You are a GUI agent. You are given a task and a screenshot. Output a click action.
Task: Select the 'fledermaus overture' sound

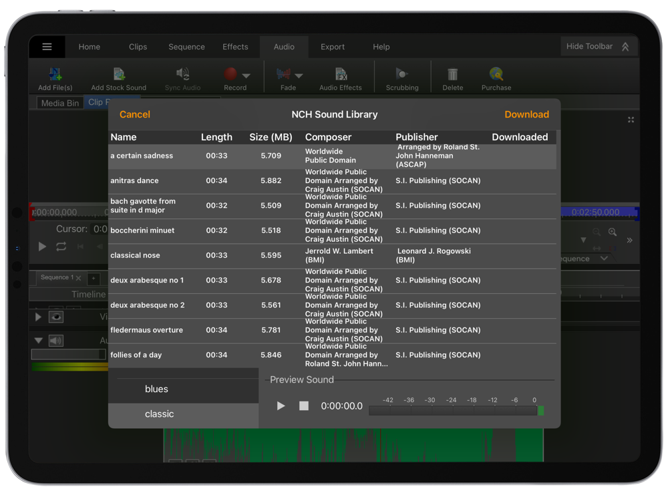click(x=332, y=330)
